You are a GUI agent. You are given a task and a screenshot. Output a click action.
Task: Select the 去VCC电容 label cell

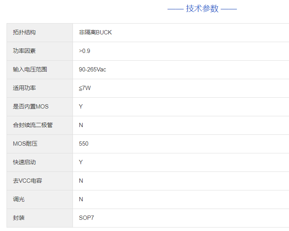click(27, 181)
